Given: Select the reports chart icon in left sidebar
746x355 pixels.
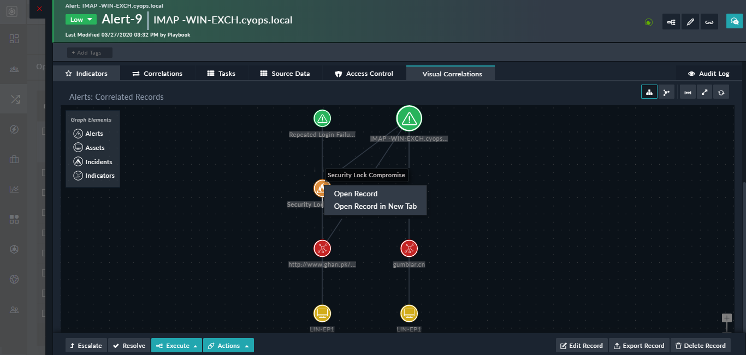Looking at the screenshot, I should coord(14,189).
